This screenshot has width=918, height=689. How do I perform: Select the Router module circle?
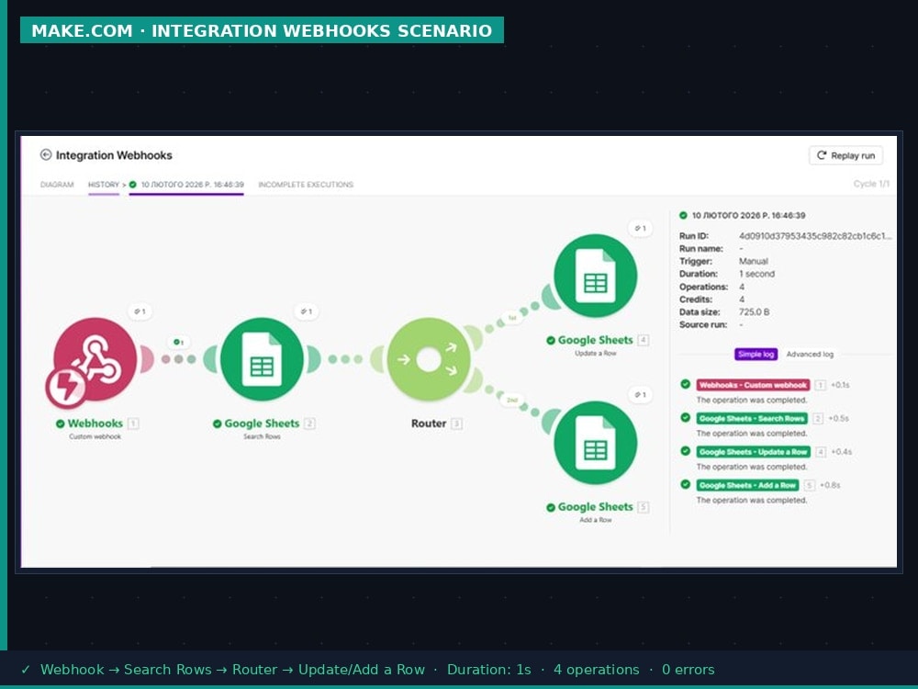pos(429,359)
